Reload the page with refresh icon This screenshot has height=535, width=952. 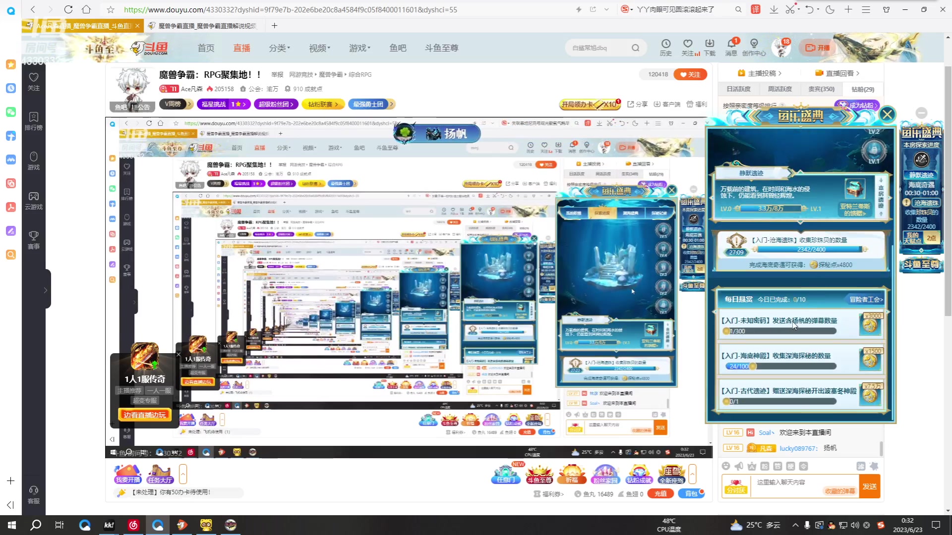tap(68, 9)
